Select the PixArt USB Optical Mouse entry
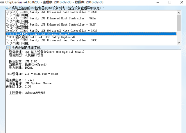 [x=91, y=34]
